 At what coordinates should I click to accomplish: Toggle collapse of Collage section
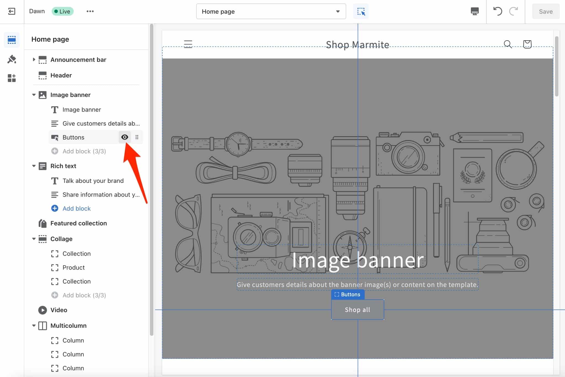(34, 238)
